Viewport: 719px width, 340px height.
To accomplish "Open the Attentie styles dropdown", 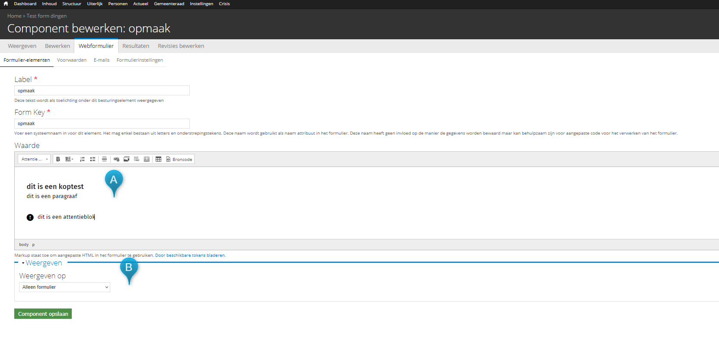I will (x=35, y=159).
